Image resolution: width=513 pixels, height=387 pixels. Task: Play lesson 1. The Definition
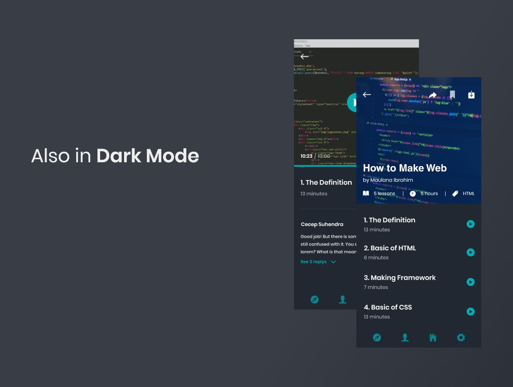pos(471,224)
